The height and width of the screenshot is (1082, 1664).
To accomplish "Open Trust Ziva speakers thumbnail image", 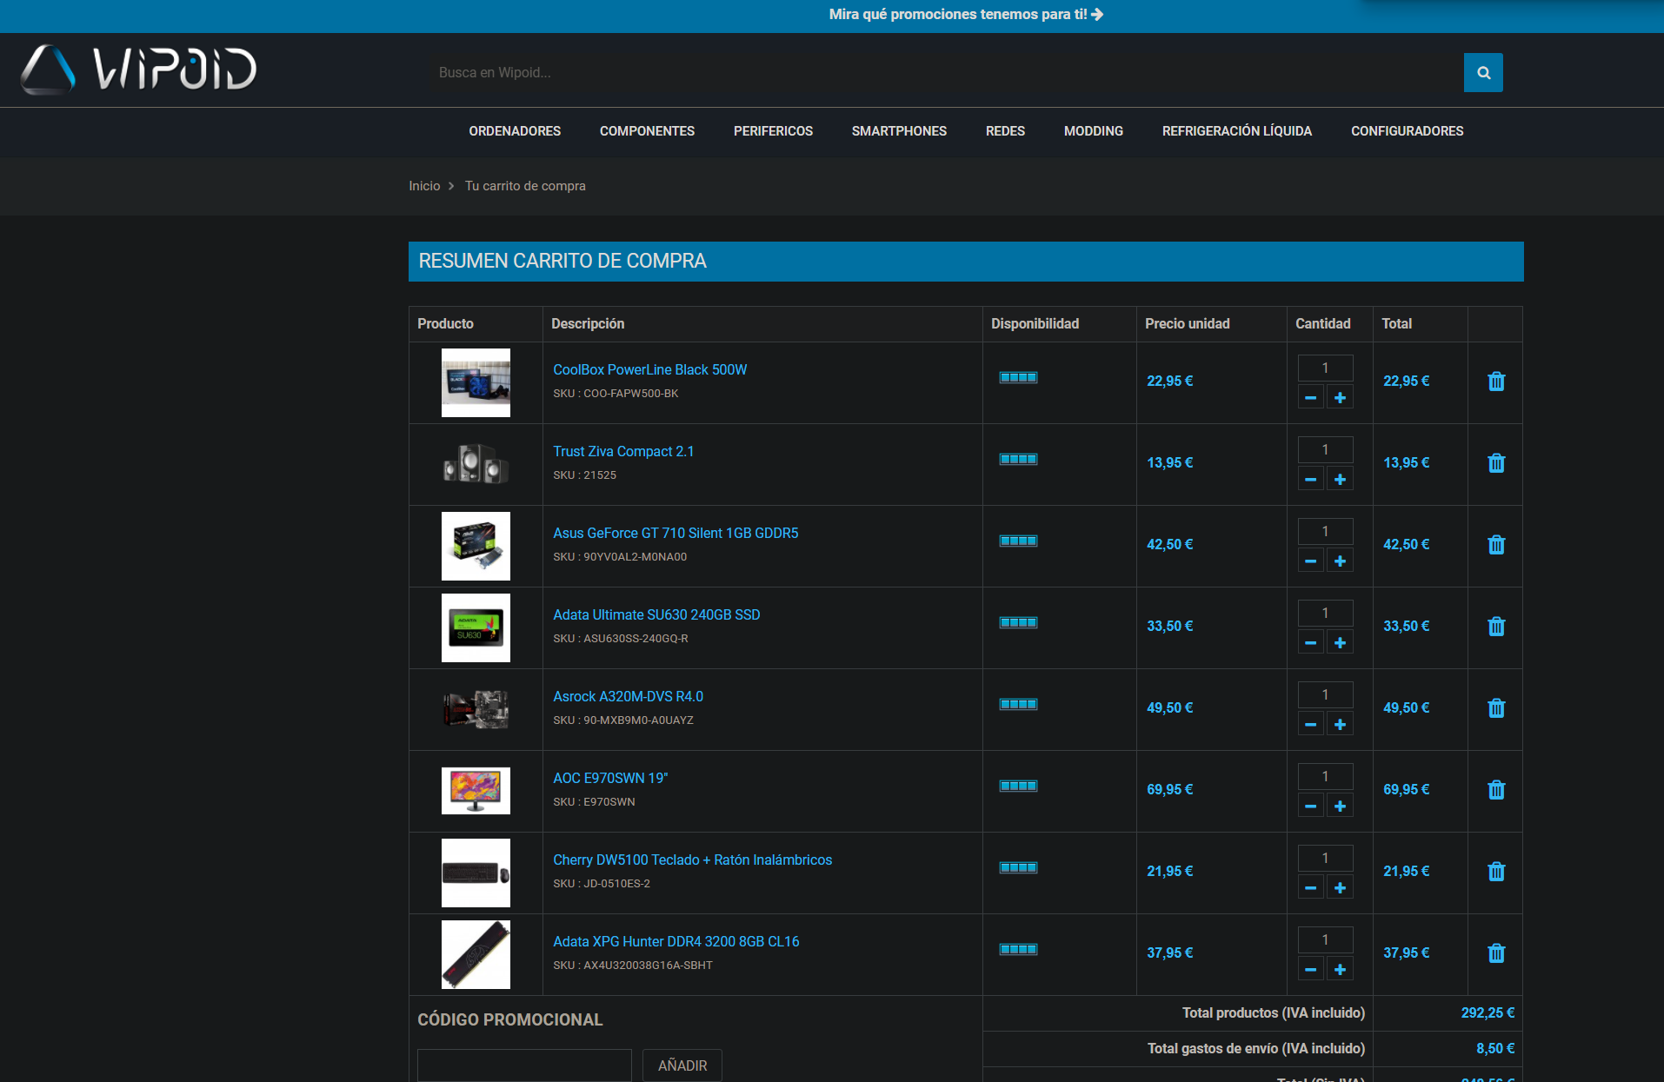I will click(x=476, y=464).
